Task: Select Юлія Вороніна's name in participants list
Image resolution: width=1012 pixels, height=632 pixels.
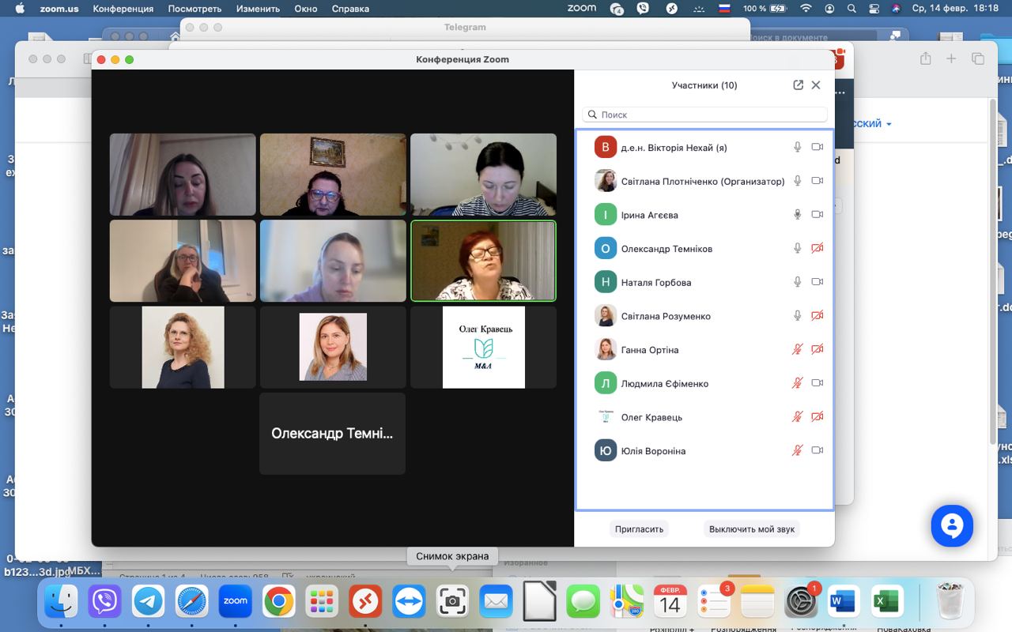Action: [653, 451]
